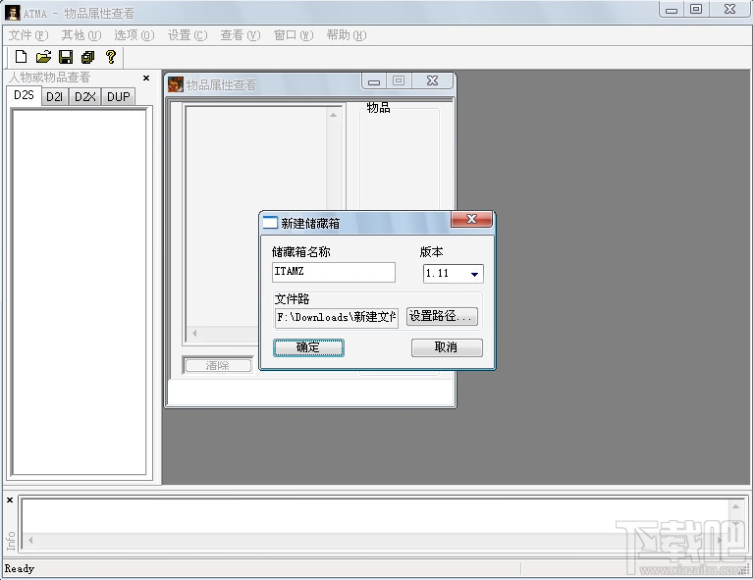Open the 文件(F) menu
The width and height of the screenshot is (753, 580).
tap(28, 35)
